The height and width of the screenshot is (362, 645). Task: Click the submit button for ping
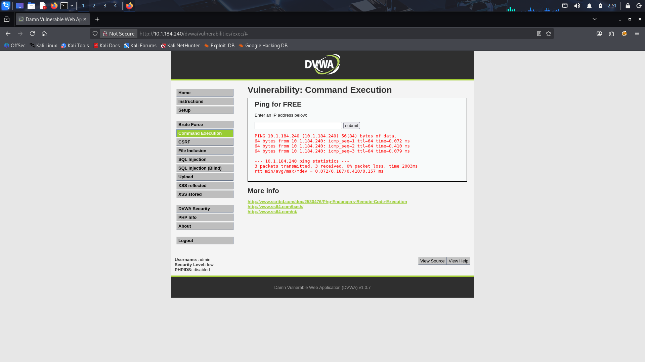tap(352, 126)
